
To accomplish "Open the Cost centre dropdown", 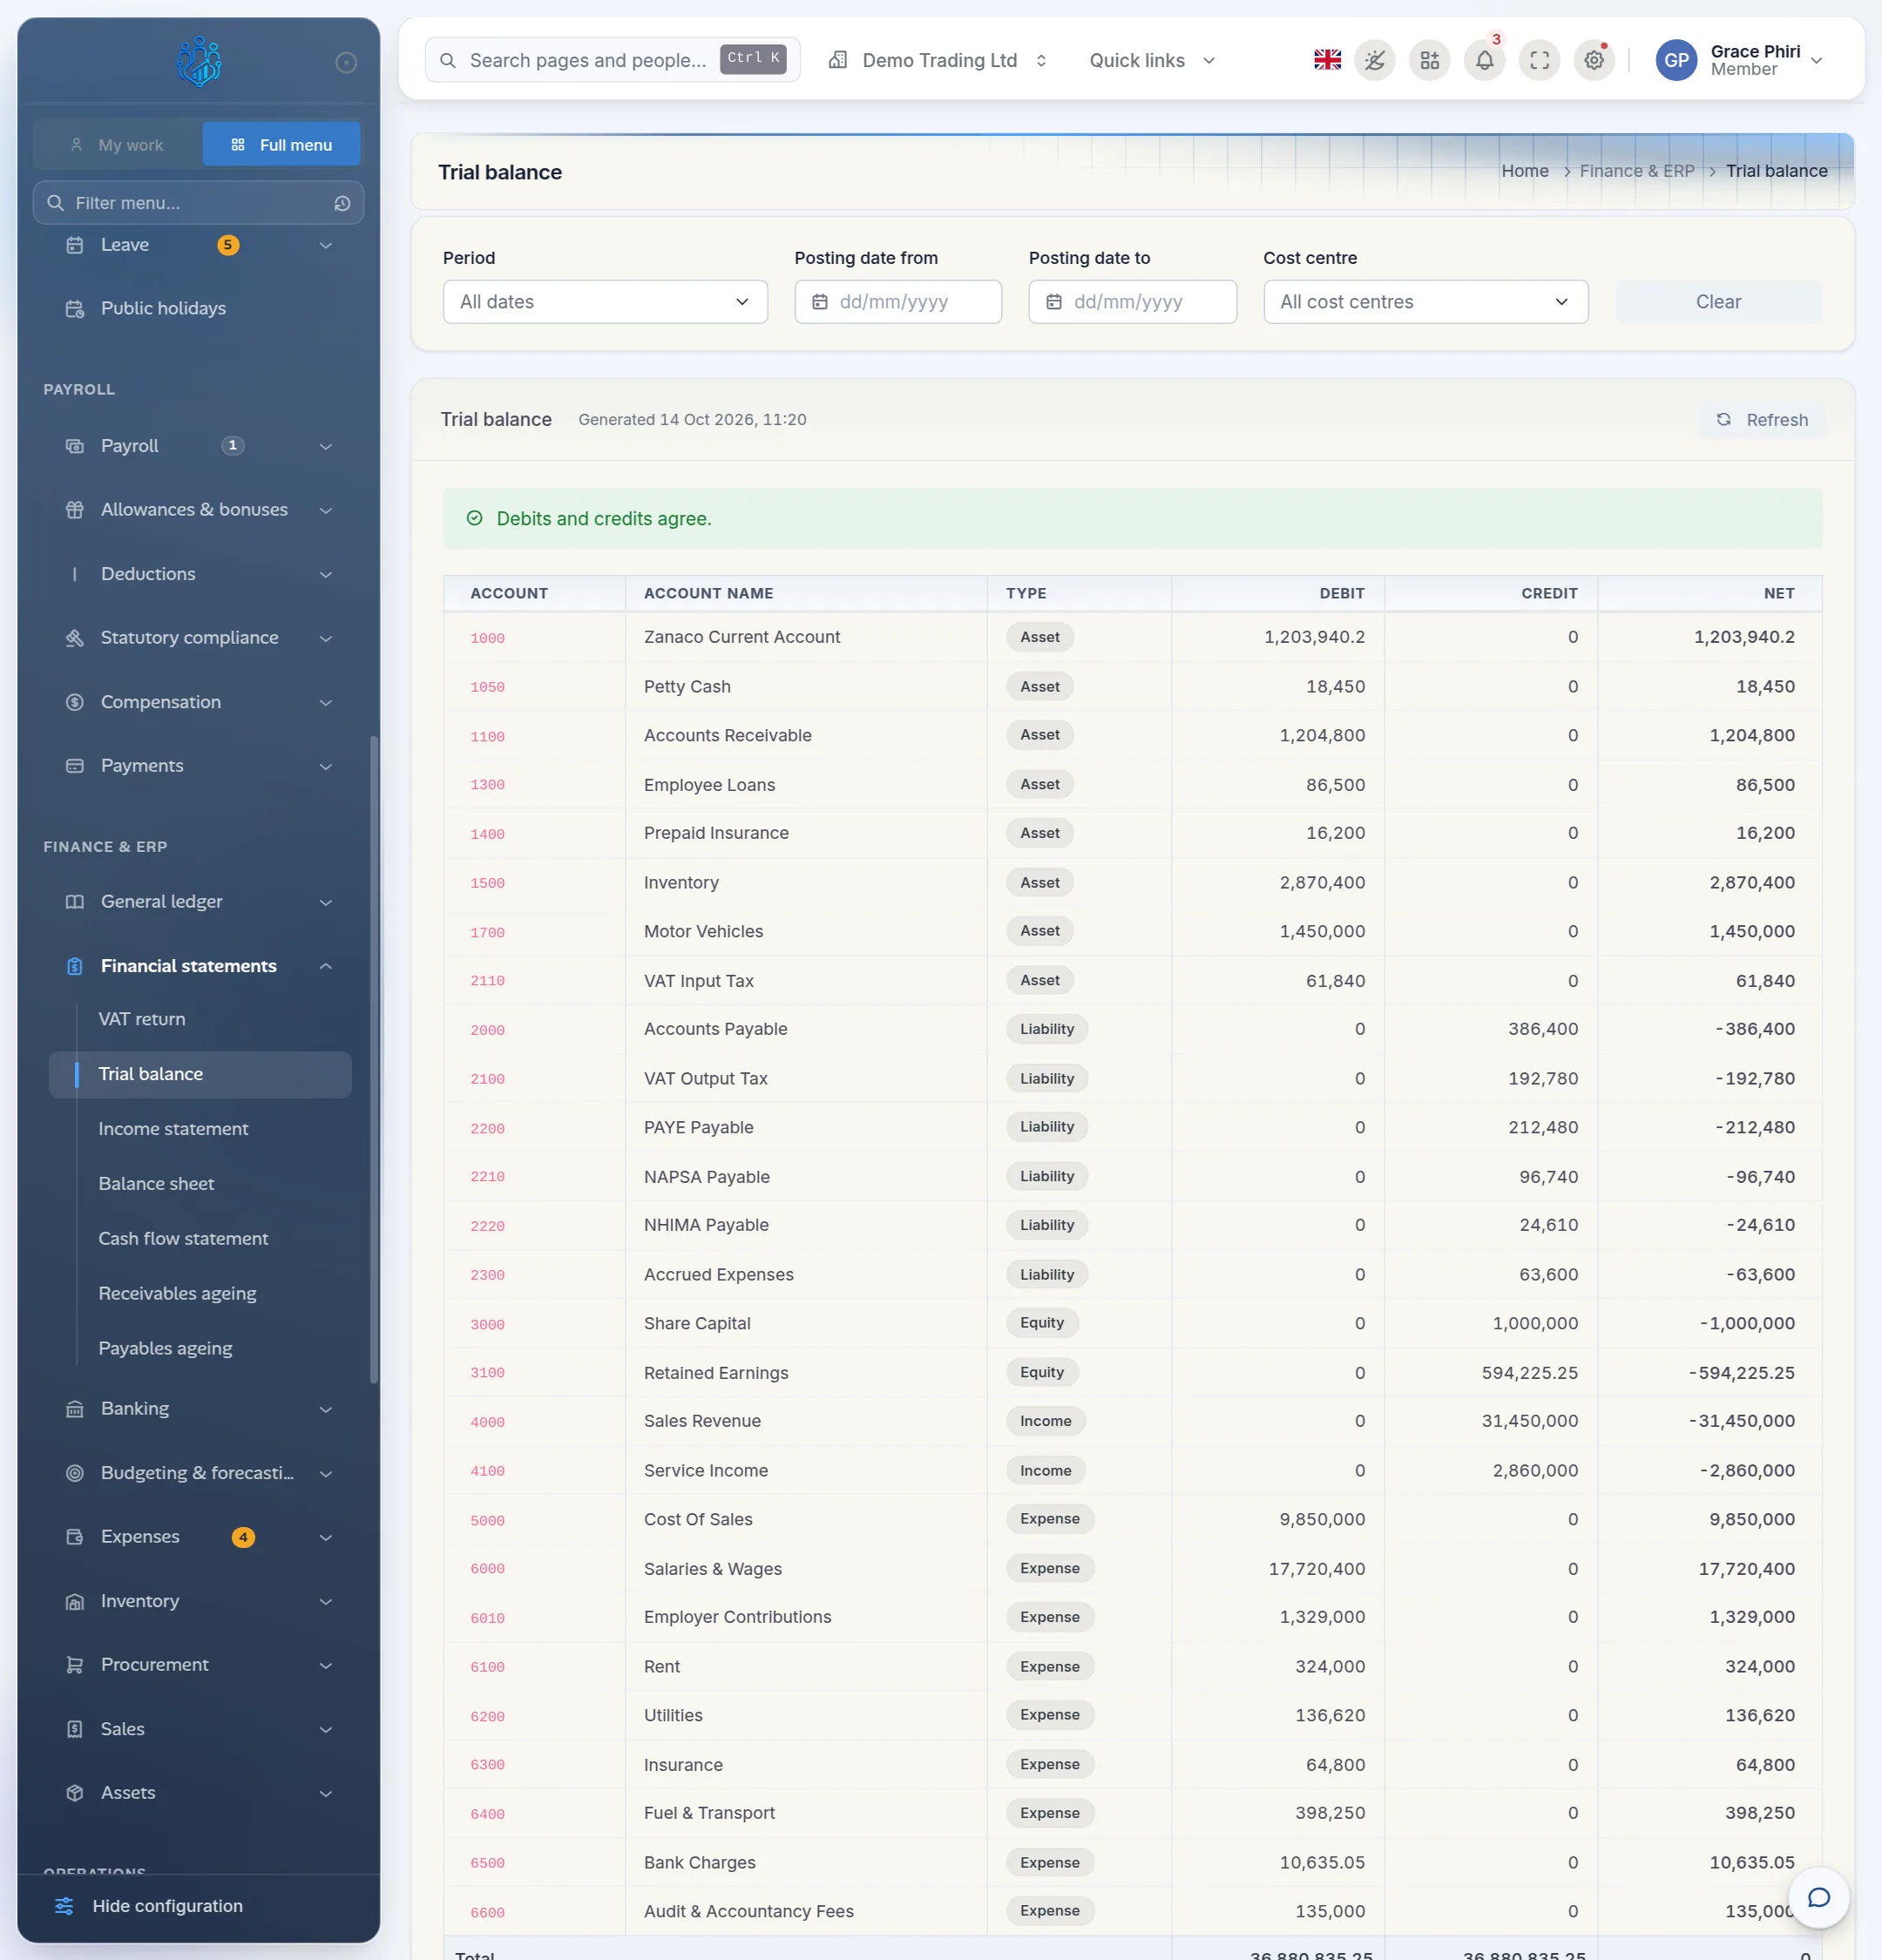I will [1425, 302].
